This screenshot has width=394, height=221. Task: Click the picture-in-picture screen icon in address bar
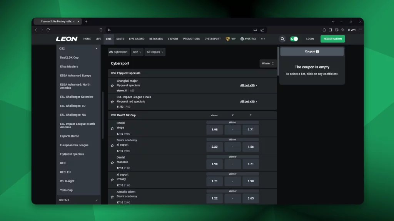point(255,30)
